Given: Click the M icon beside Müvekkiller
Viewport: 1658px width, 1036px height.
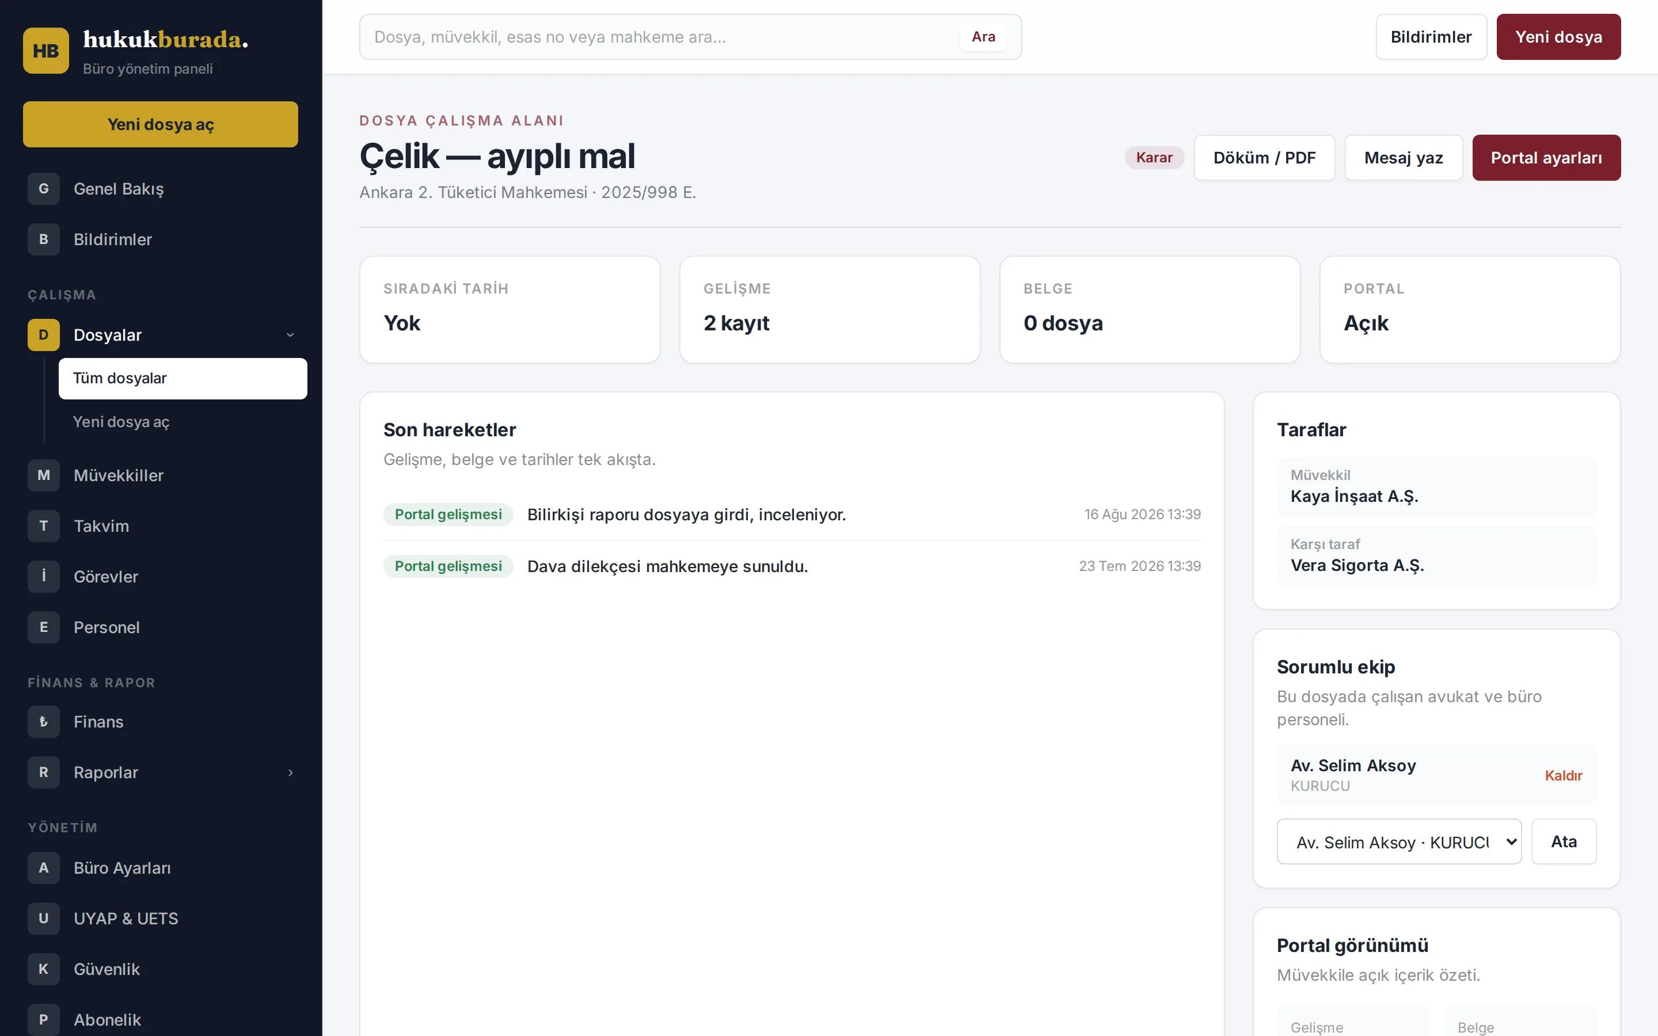Looking at the screenshot, I should [44, 475].
